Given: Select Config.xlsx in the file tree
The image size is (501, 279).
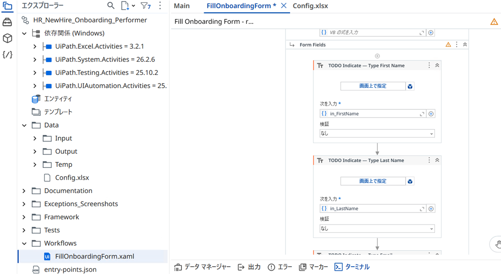Looking at the screenshot, I should tap(72, 177).
